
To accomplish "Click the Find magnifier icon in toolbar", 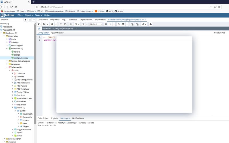I will click(52, 24).
